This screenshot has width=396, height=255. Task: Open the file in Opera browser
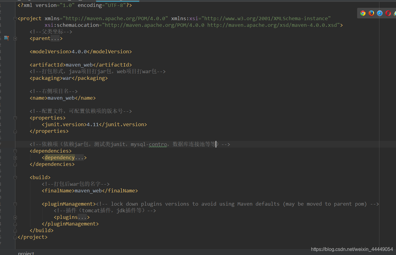click(388, 13)
